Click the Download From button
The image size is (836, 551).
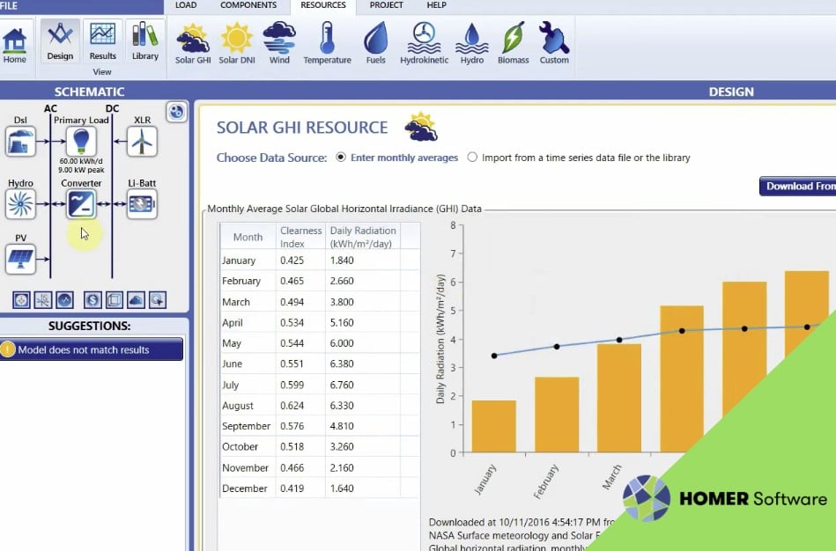(797, 186)
